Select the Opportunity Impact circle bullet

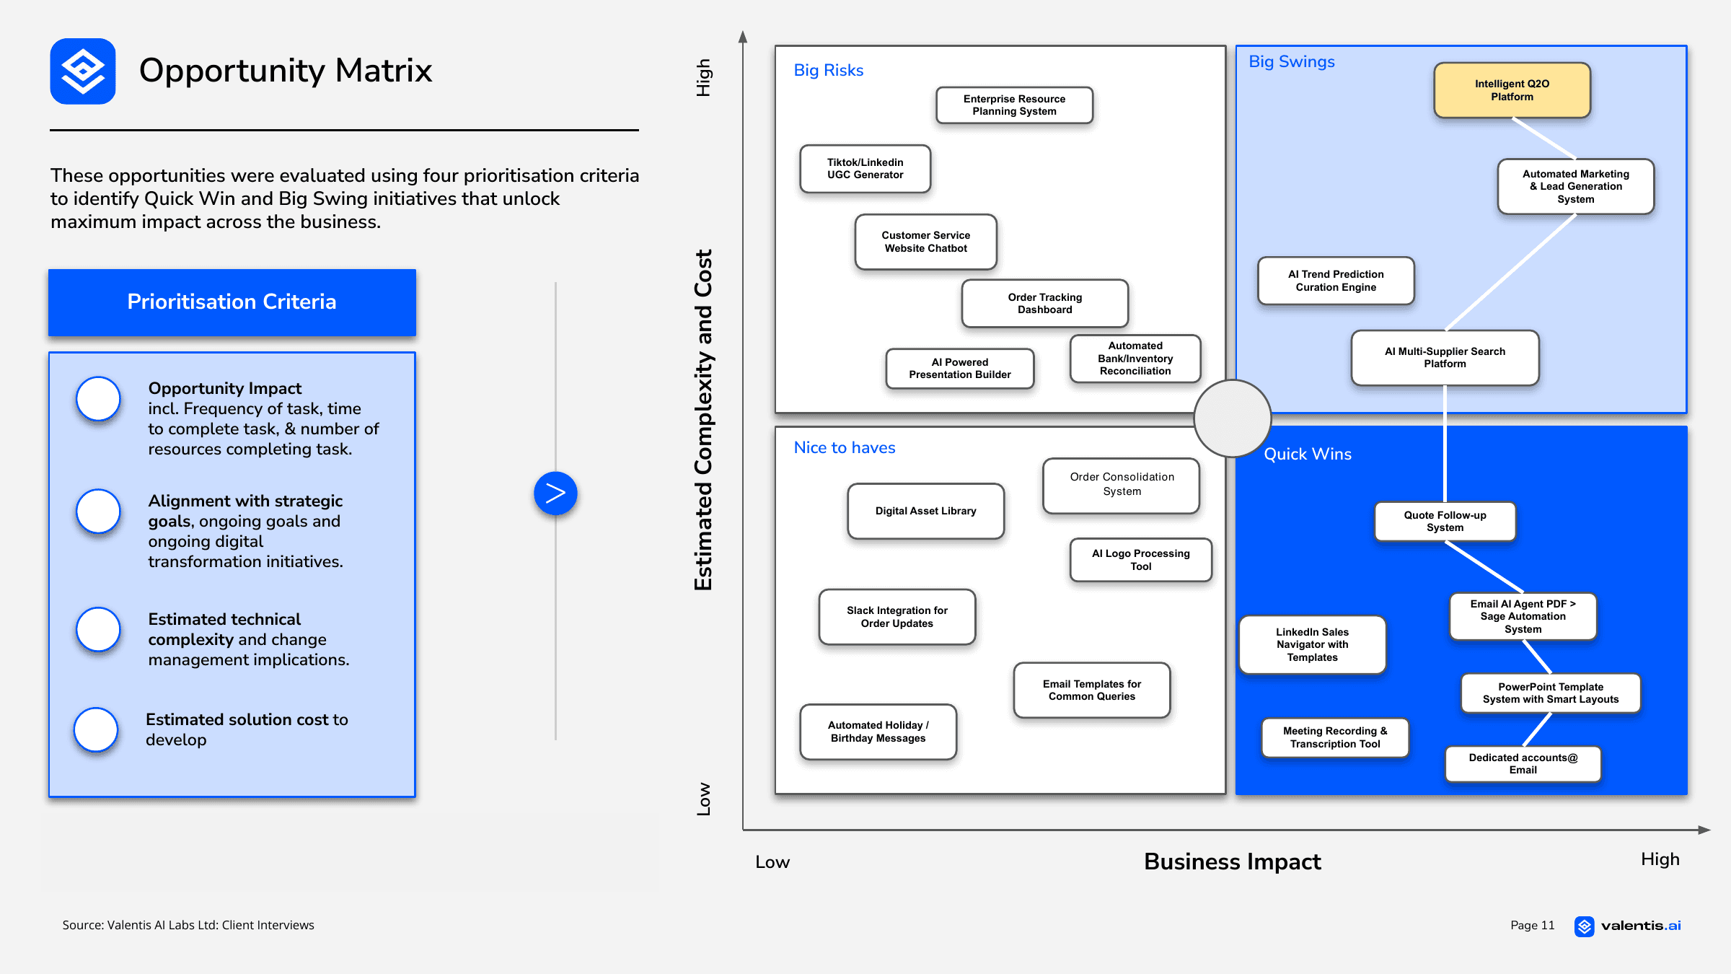[98, 398]
